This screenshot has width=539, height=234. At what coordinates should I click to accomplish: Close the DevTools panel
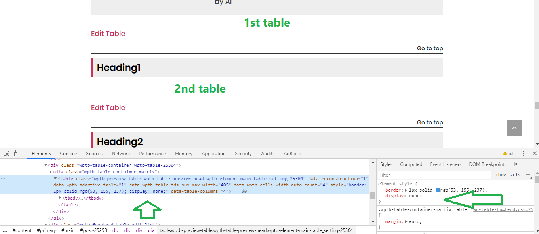coord(534,154)
